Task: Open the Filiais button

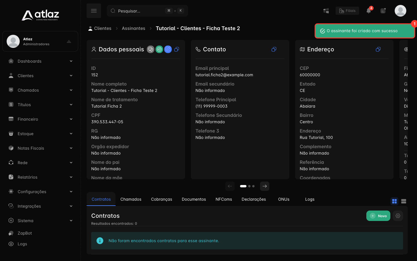Action: (x=347, y=11)
